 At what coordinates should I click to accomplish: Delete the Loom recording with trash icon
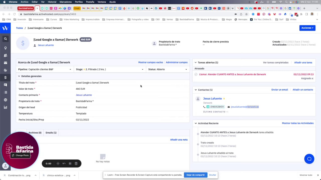click(76, 163)
